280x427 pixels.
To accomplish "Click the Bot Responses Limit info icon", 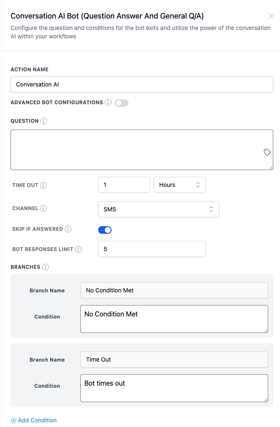I will tap(78, 249).
